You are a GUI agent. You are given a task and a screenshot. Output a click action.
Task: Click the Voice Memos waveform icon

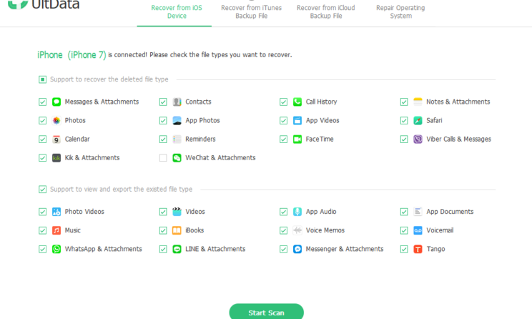[x=297, y=230]
